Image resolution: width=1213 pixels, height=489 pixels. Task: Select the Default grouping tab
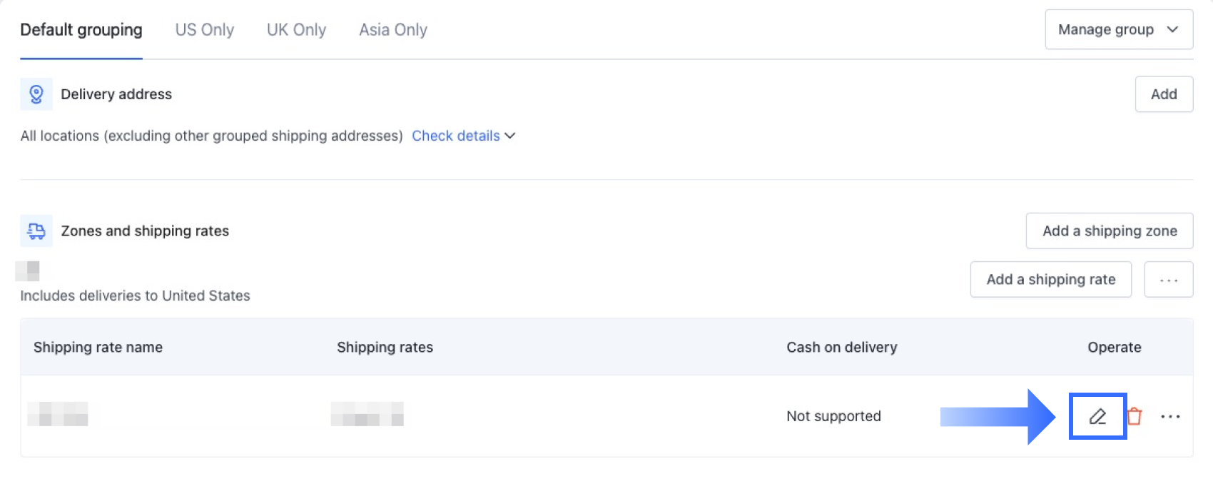click(81, 30)
